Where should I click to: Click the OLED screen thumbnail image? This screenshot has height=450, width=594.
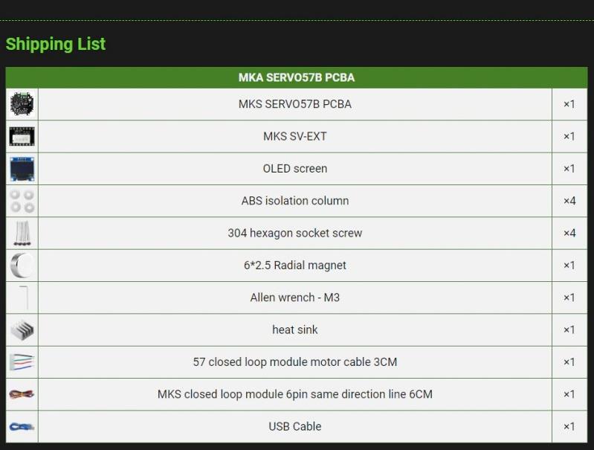click(x=22, y=169)
